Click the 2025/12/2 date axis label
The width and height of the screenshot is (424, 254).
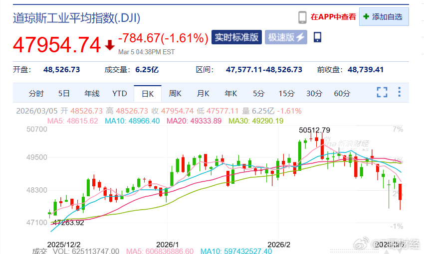[64, 245]
